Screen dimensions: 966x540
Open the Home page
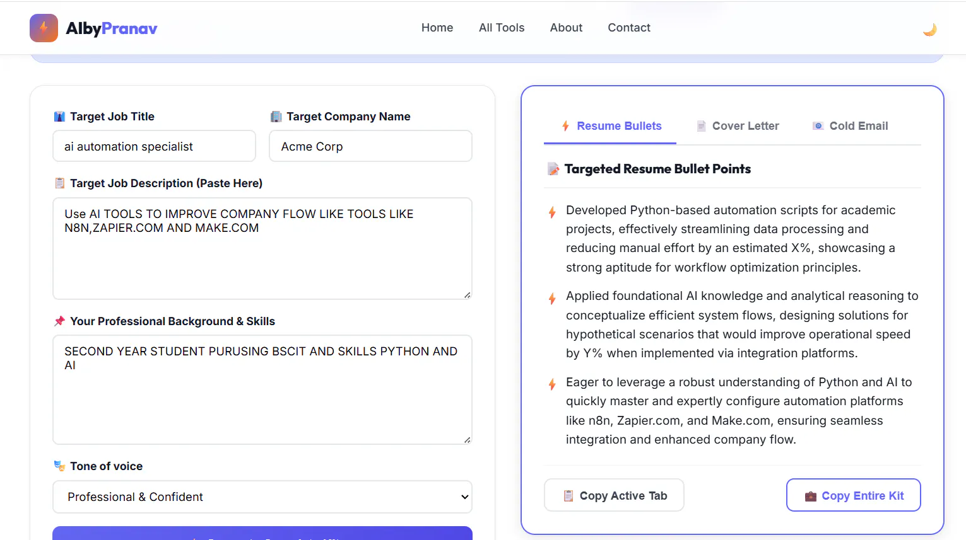[x=437, y=28]
